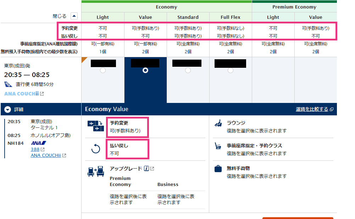The height and width of the screenshot is (219, 355).
Task: Collapse the 詳細 flight details section
Action: pyautogui.click(x=8, y=109)
